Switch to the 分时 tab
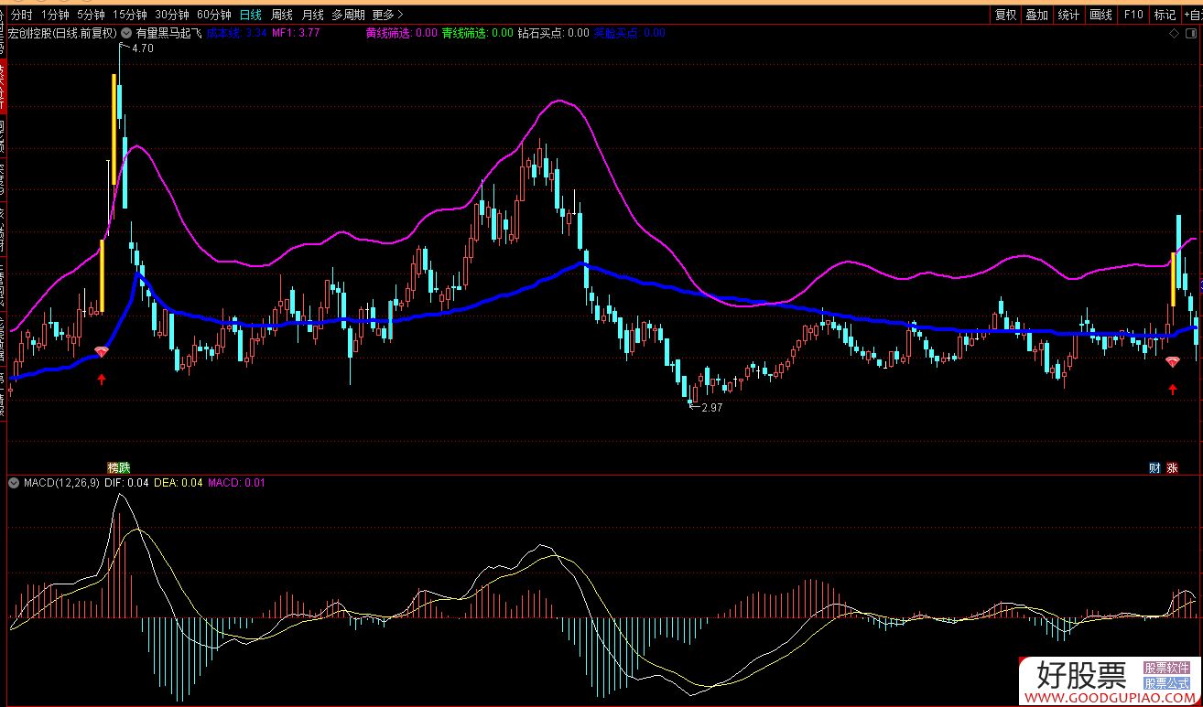 tap(22, 15)
